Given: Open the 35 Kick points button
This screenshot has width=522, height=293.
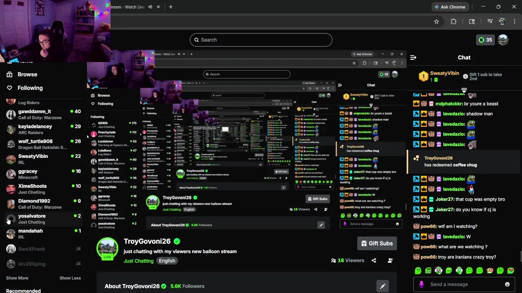Looking at the screenshot, I should pyautogui.click(x=485, y=40).
